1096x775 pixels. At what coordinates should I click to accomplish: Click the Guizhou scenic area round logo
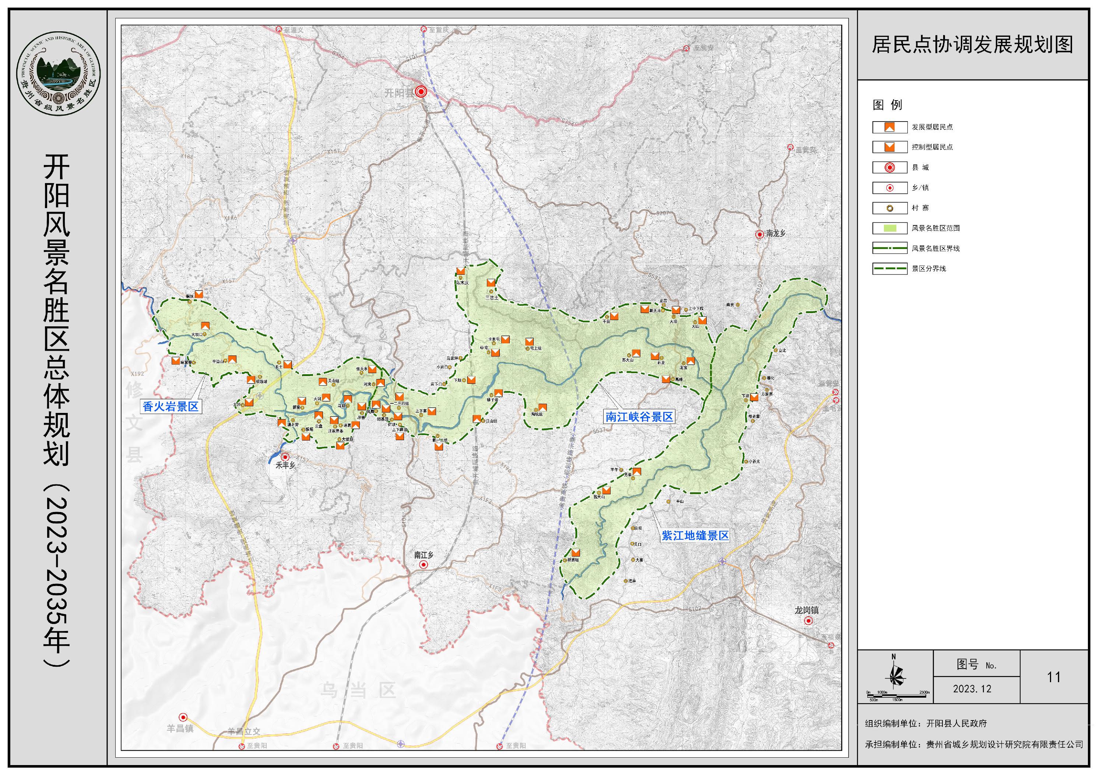(59, 74)
